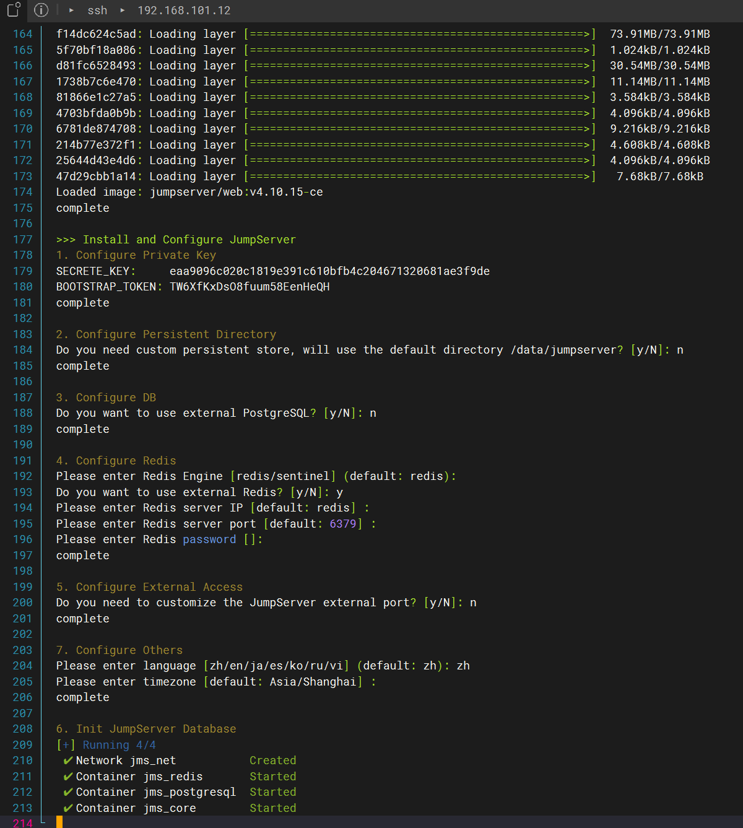Click the 'external Redis?' question line
Image resolution: width=743 pixels, height=828 pixels.
[199, 492]
